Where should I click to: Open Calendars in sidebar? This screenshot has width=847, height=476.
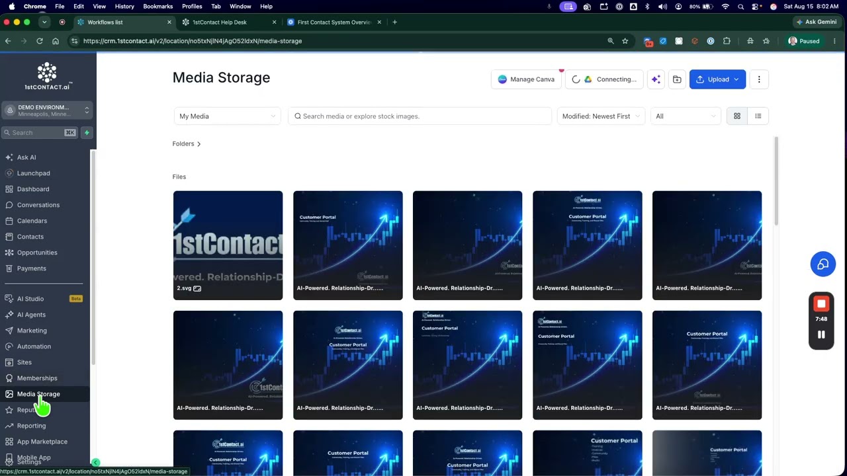[x=32, y=221]
